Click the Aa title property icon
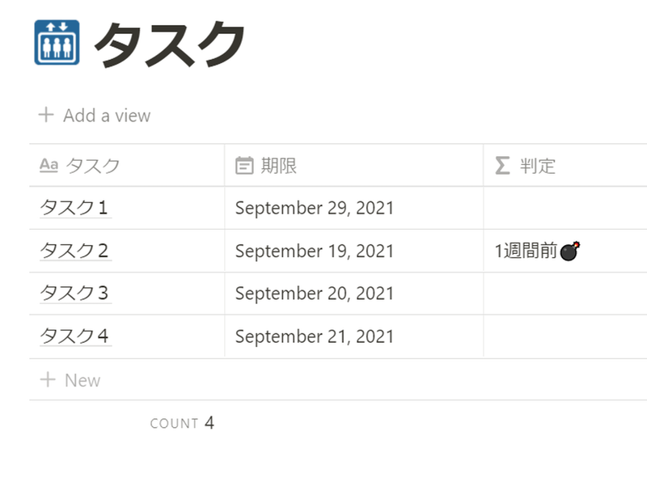The width and height of the screenshot is (647, 486). (x=49, y=166)
